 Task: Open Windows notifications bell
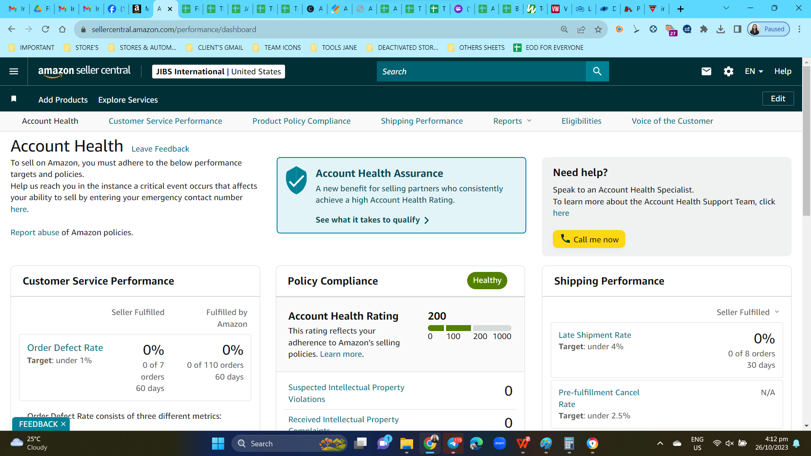tap(796, 443)
